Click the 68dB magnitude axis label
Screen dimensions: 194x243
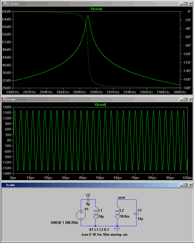pos(6,12)
